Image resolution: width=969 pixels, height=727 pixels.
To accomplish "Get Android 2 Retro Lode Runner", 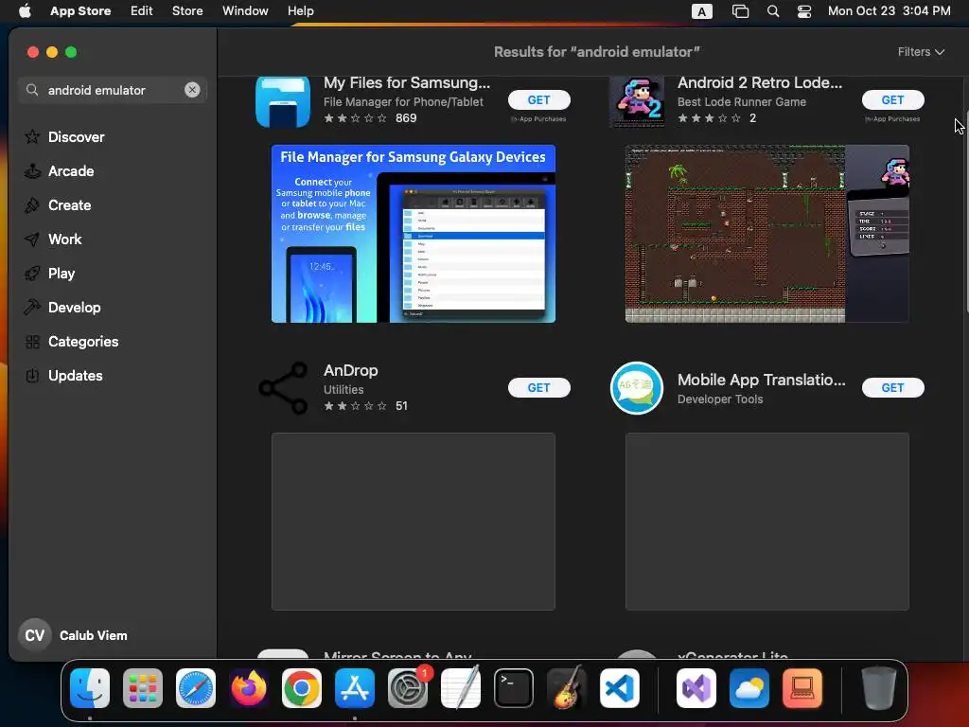I will click(x=893, y=100).
